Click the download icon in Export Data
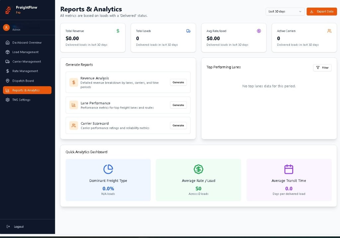The image size is (340, 238). 311,12
